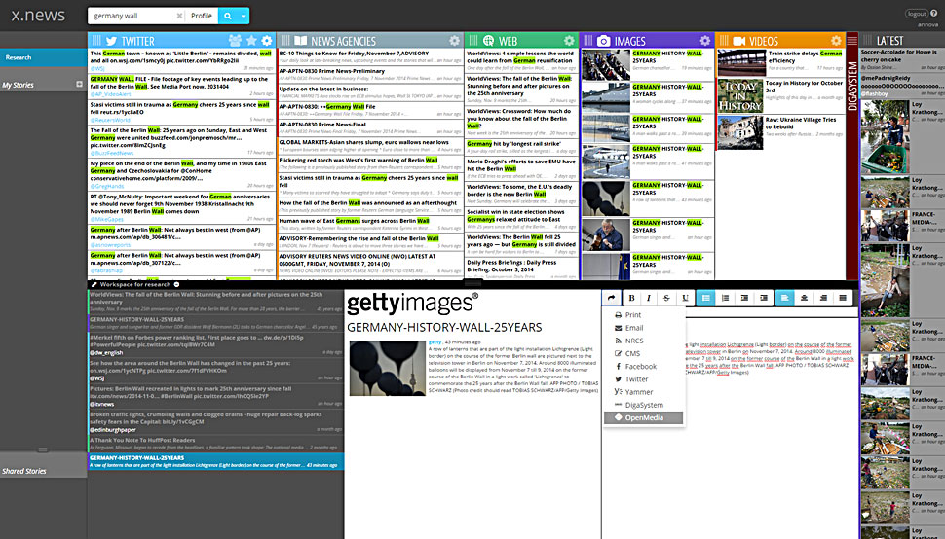Click the people icon in Twitter column header
945x539 pixels.
pyautogui.click(x=236, y=41)
